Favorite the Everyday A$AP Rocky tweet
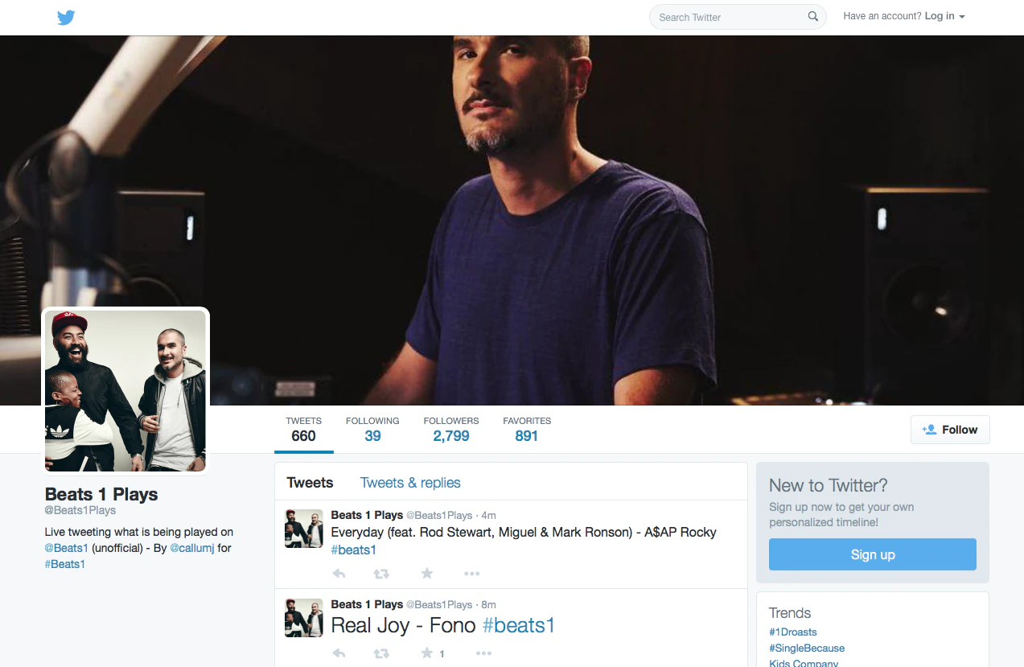 (427, 573)
